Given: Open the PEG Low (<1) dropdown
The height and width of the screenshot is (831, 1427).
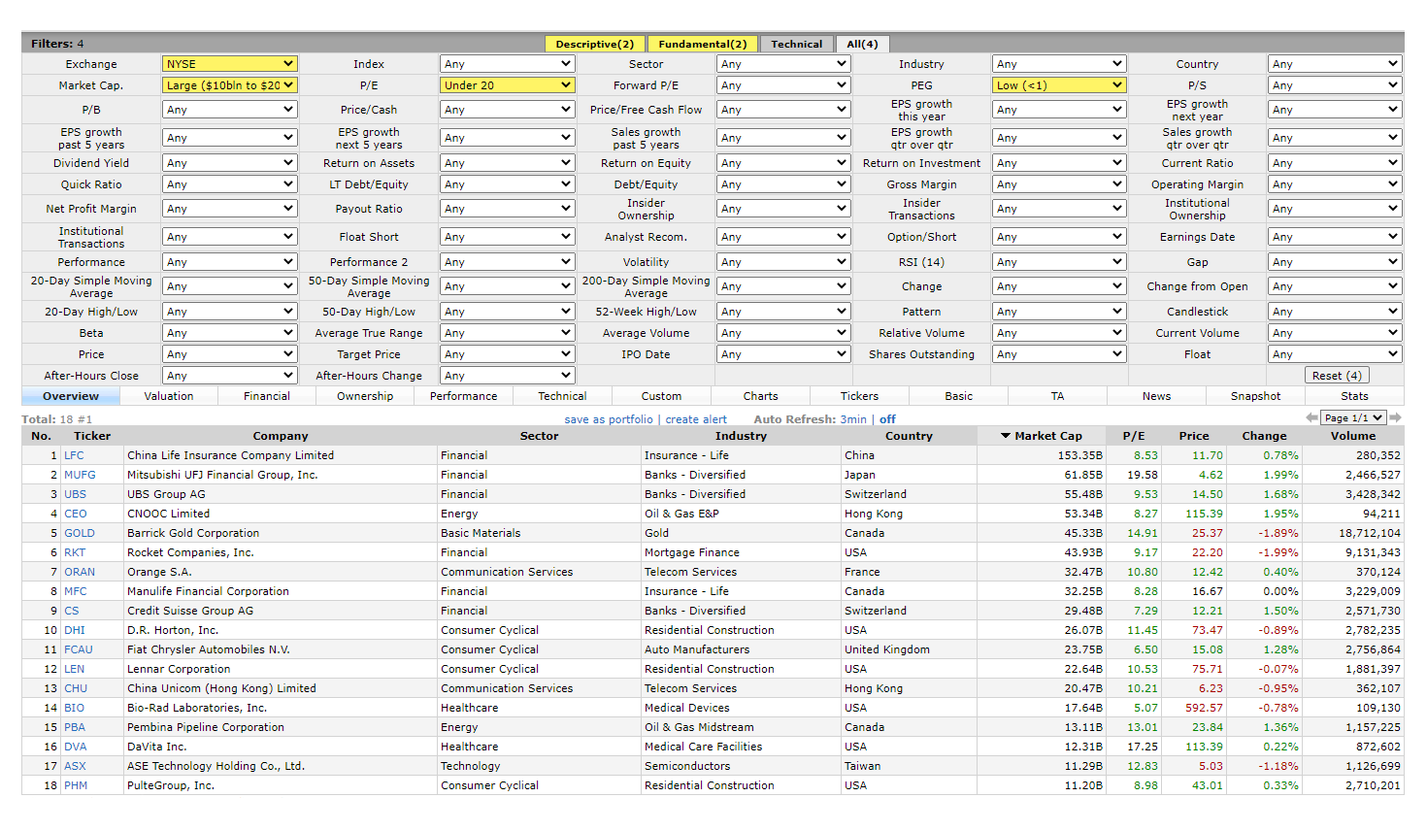Looking at the screenshot, I should point(1059,85).
